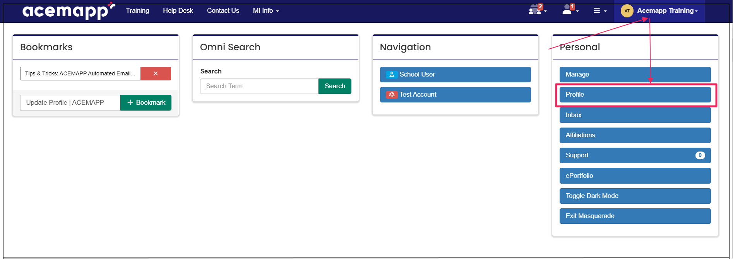
Task: Open ePortfolio from Personal panel
Action: pyautogui.click(x=635, y=176)
